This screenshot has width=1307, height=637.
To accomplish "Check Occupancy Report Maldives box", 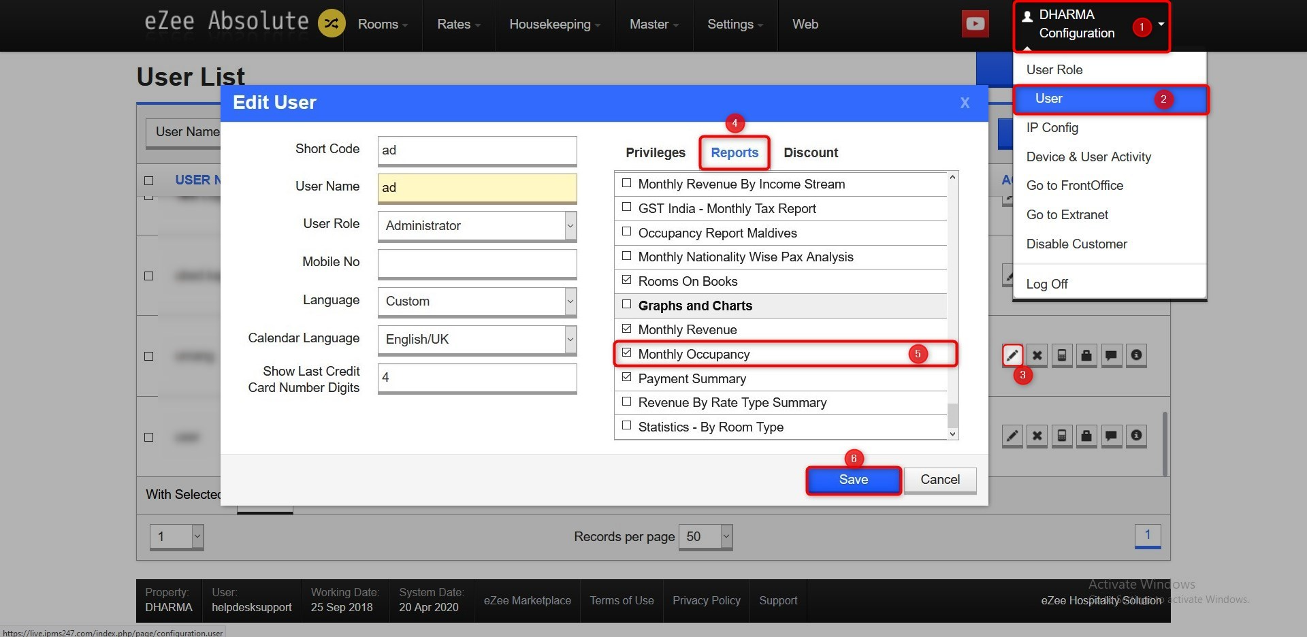I will click(626, 232).
